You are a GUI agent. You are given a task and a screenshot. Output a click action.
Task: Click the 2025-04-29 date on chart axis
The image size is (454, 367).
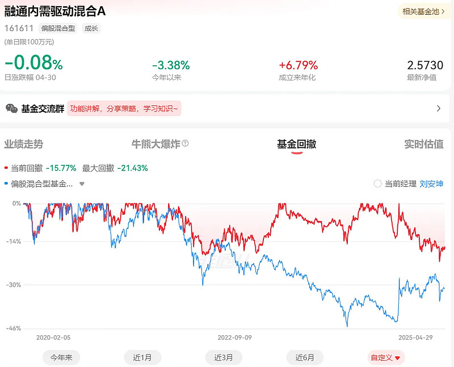(x=415, y=338)
